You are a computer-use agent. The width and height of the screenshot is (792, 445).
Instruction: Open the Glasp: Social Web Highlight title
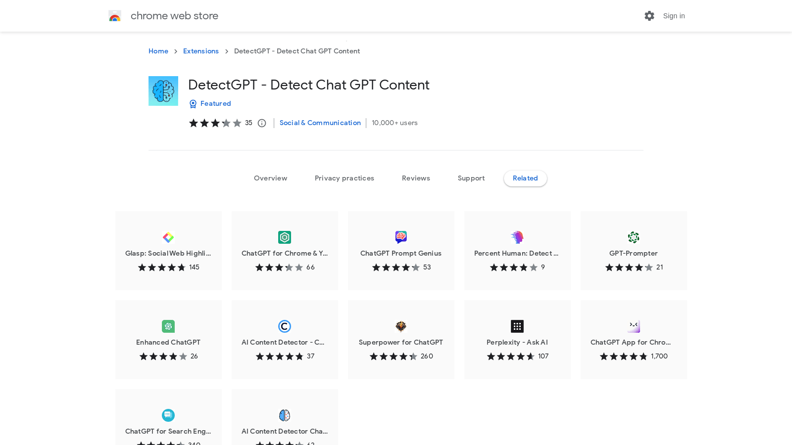[x=168, y=254]
